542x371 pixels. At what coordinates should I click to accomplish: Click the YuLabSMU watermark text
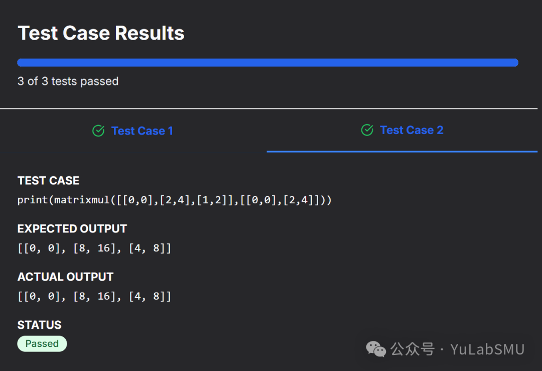487,349
